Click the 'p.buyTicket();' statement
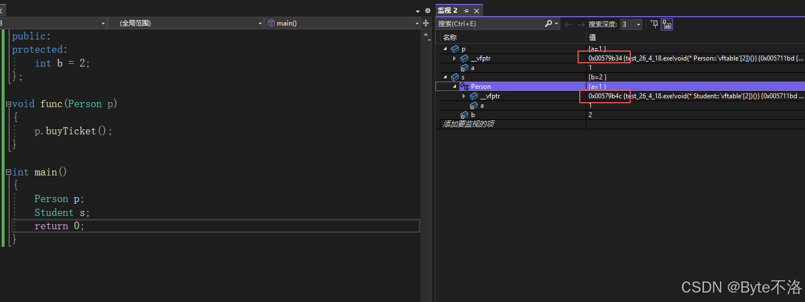Viewport: 805px width, 302px height. coord(73,131)
